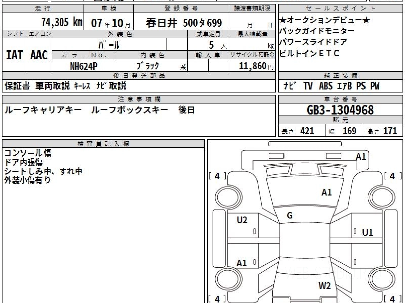The image size is (405, 303).
Task: Click the A1 mark on the hood
Action: [327, 192]
